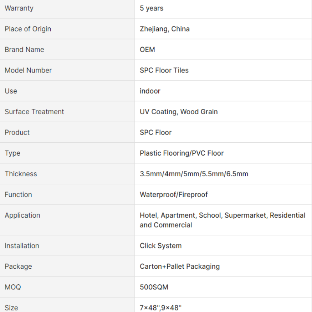Select 'Plastic Flooring/PVC Floor' type value
Viewport: 312px width, 312px height.
click(181, 153)
